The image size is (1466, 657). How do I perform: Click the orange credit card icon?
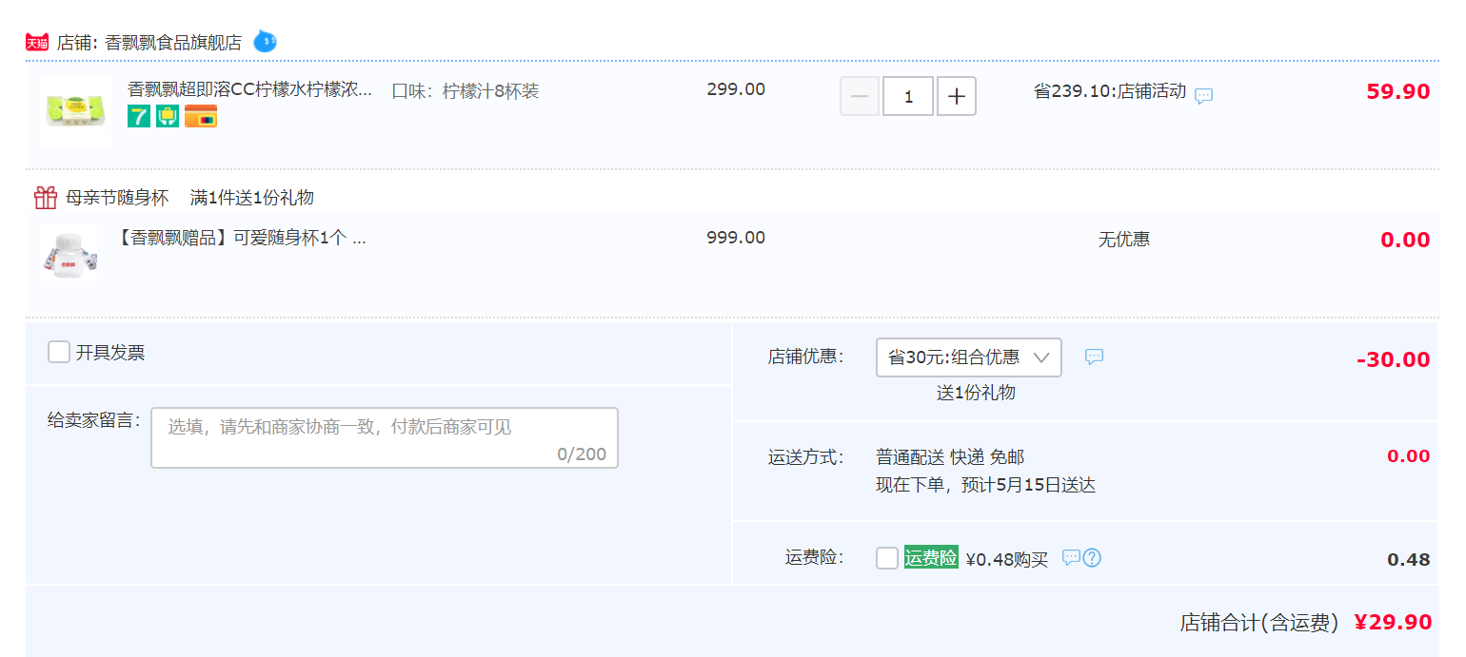(x=201, y=116)
